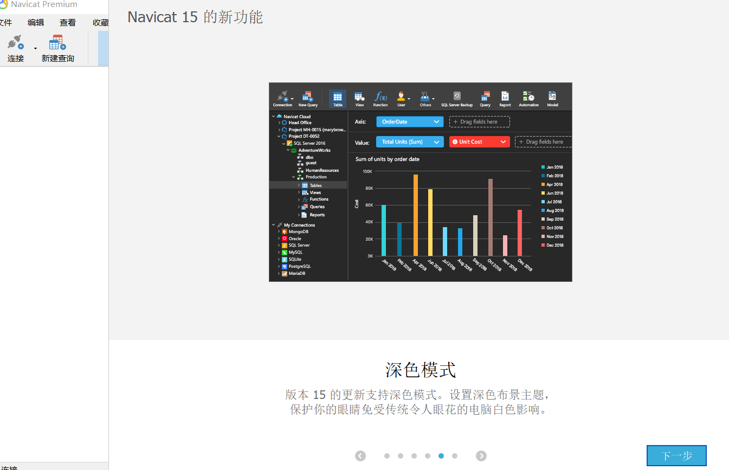
Task: Click the 新建查询 toolbar icon
Action: (x=57, y=43)
